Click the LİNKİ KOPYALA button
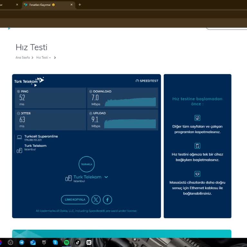 tap(75, 200)
